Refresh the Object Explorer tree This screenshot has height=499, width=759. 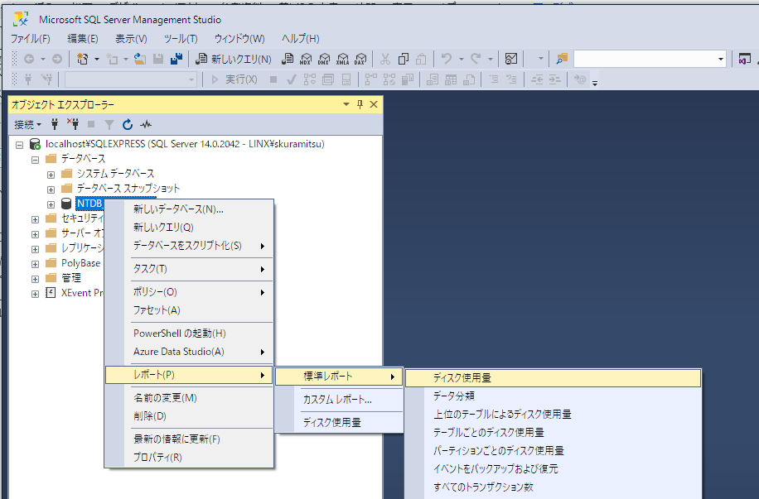point(127,124)
